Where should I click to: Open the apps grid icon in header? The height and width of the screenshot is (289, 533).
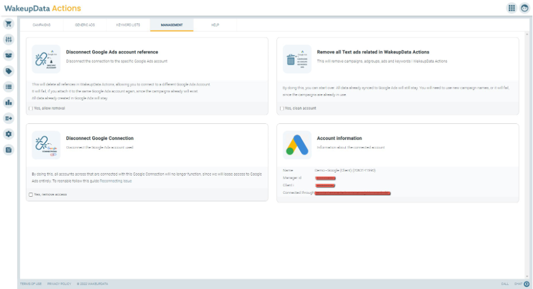click(512, 8)
